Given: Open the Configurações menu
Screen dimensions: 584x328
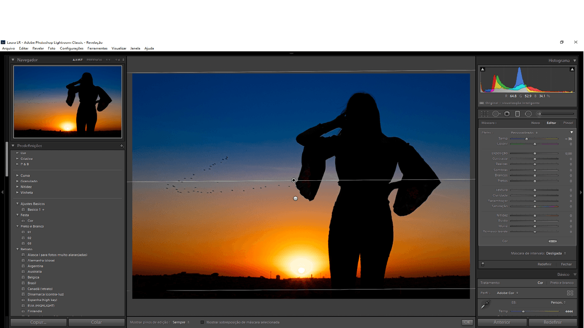Looking at the screenshot, I should coord(72,49).
